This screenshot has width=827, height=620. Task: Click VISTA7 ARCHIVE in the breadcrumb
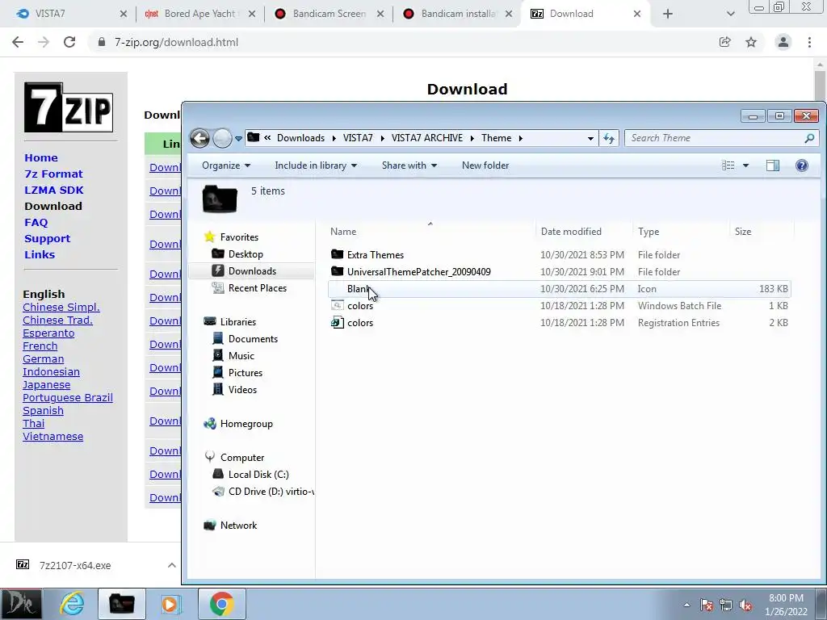coord(426,138)
